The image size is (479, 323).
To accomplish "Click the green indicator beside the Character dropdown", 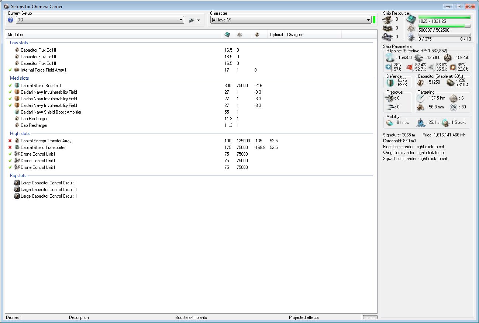I will (374, 20).
